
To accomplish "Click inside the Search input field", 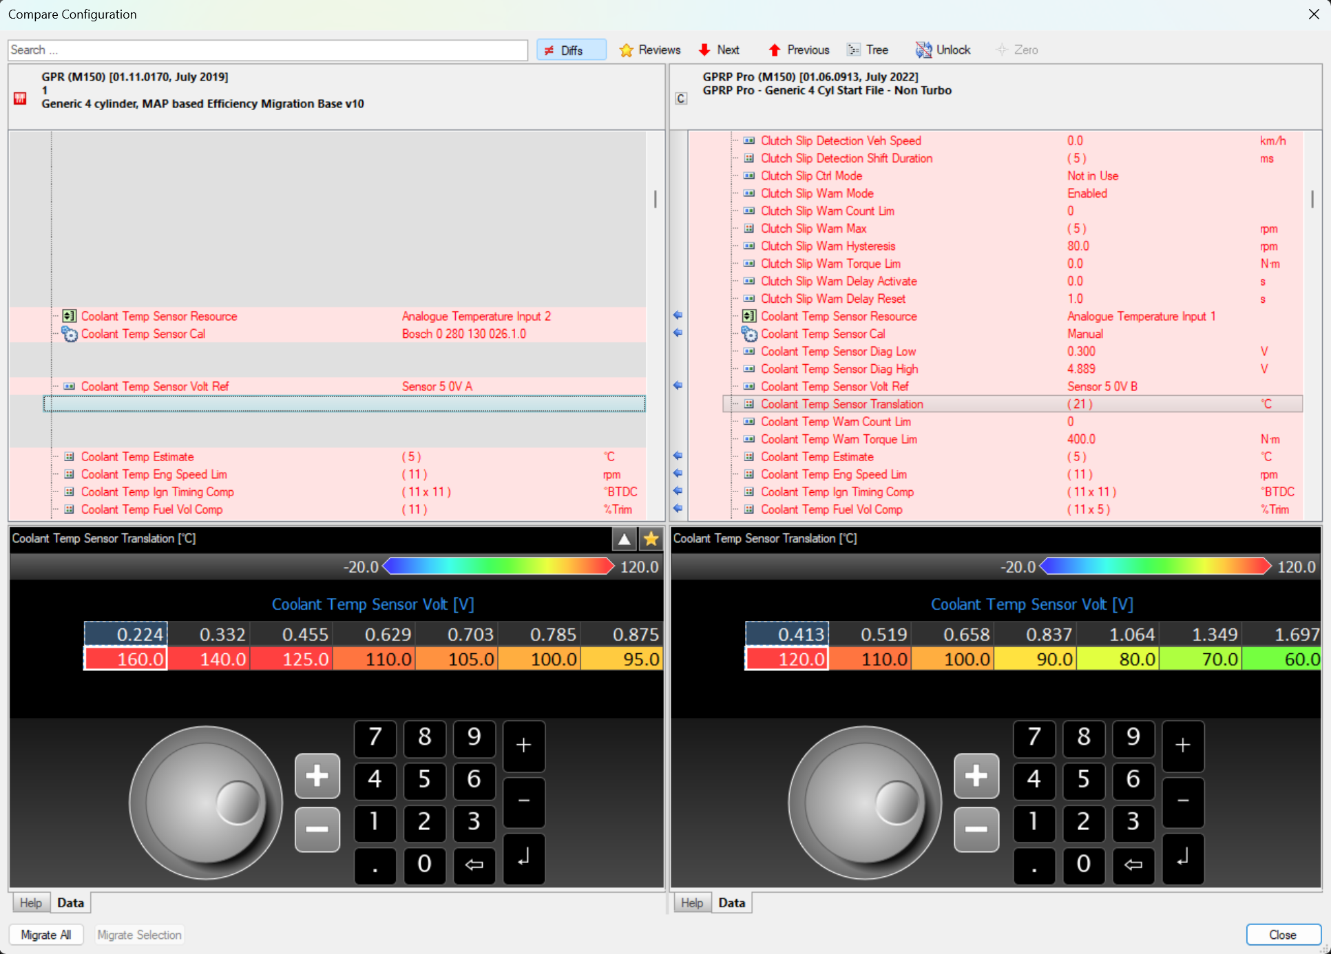I will point(267,50).
